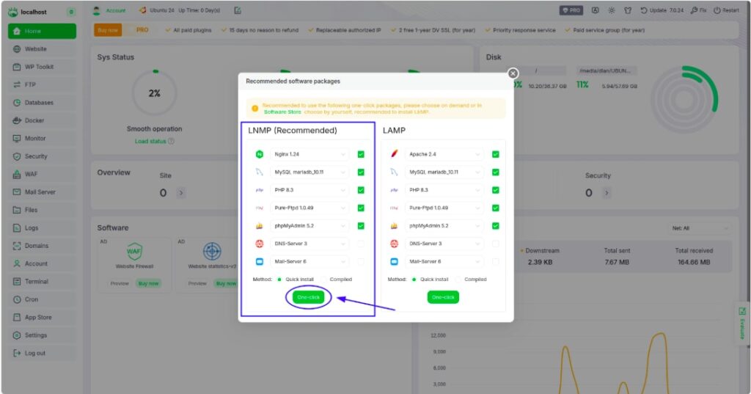Image resolution: width=751 pixels, height=394 pixels.
Task: Click the WAF castle icon in sidebar
Action: coord(17,174)
